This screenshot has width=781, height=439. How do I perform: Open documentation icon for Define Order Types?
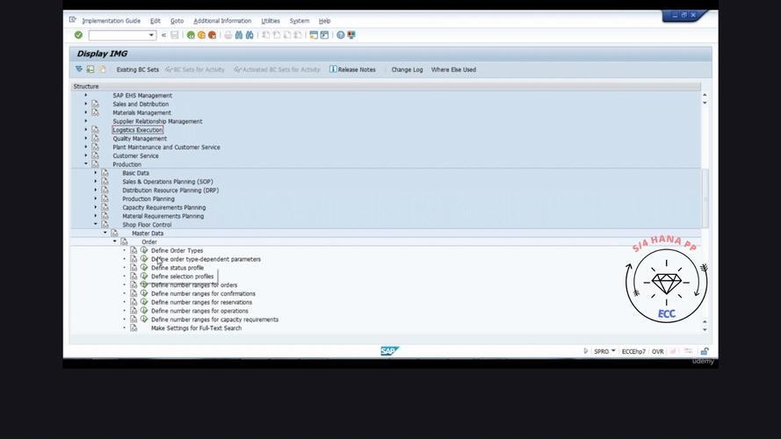tap(134, 250)
